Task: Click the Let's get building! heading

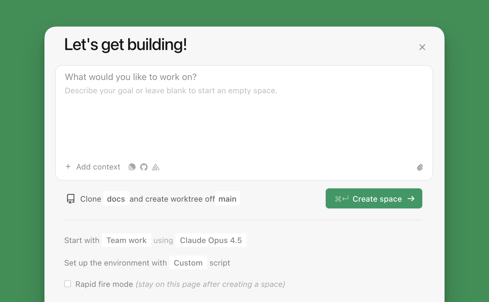Action: pos(126,44)
